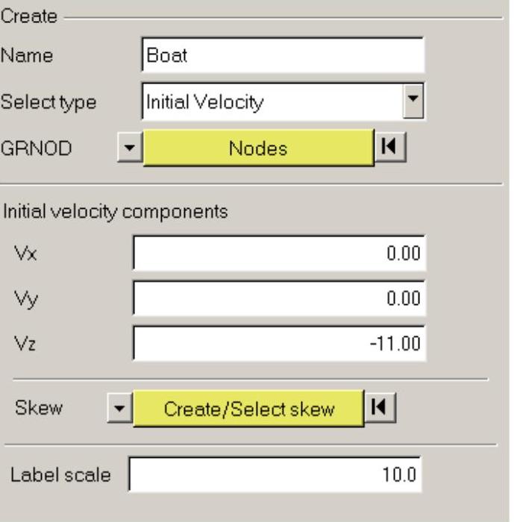
Task: Click the Initial velocity components heading
Action: (114, 212)
